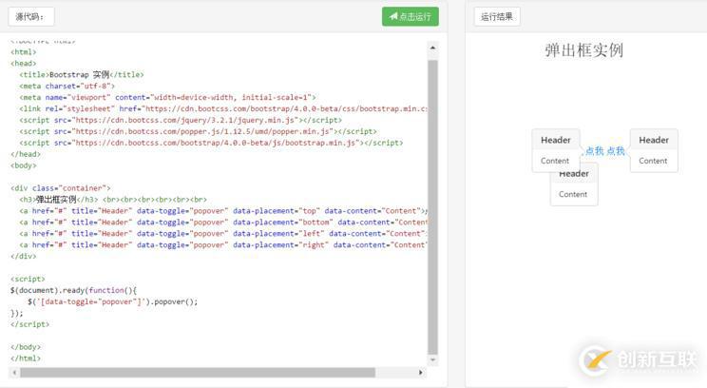Screen dimensions: 707x388
Task: Click the closing </script> tag after });
Action: pos(29,324)
